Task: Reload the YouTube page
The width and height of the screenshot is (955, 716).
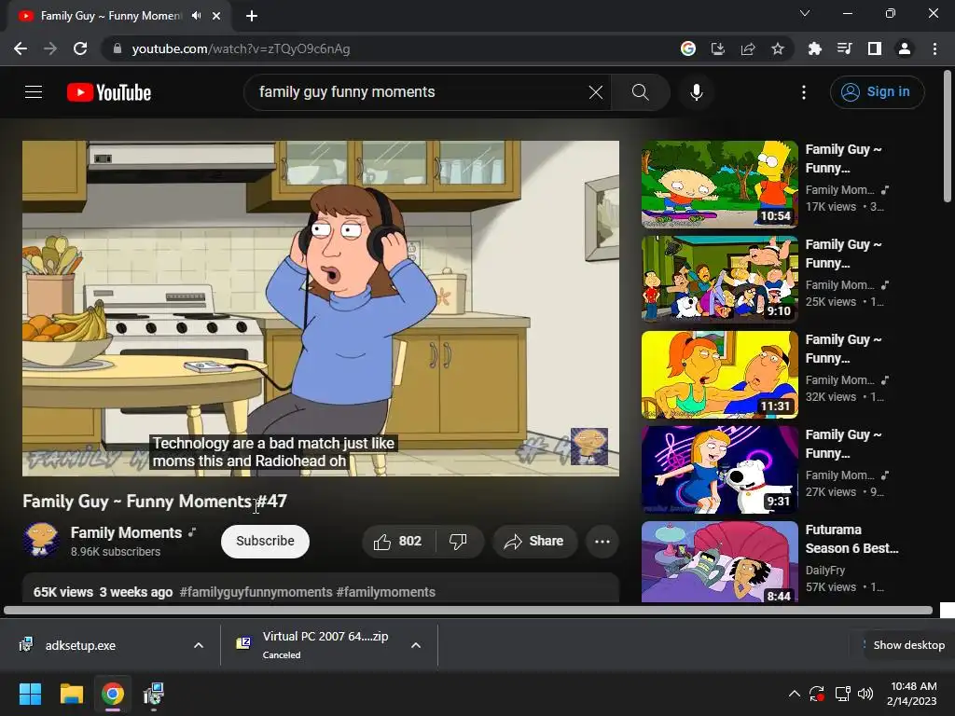Action: [x=80, y=48]
